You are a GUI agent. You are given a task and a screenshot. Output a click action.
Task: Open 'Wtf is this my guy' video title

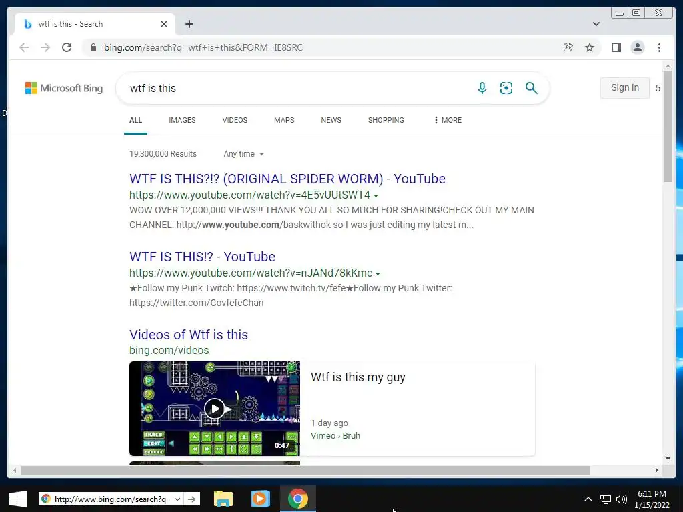358,377
